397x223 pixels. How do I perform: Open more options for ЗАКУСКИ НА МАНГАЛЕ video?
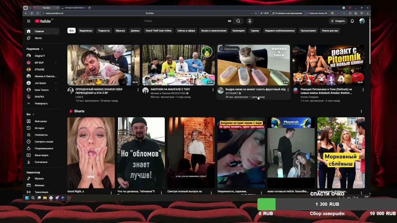coord(213,90)
